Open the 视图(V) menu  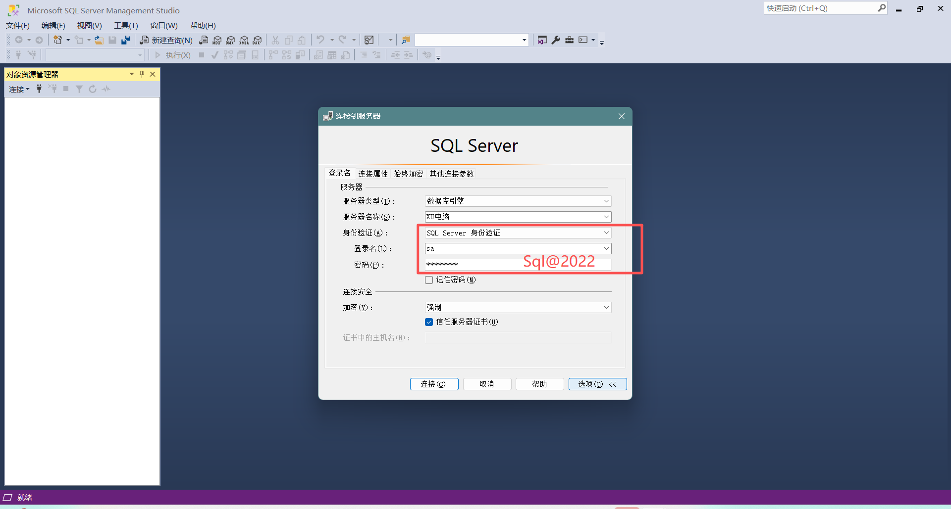point(90,26)
